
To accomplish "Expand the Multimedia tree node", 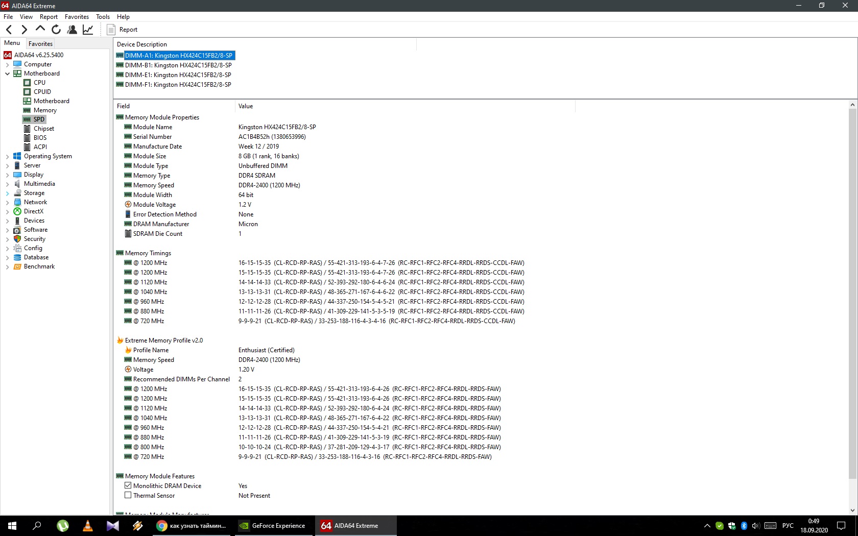I will [x=8, y=184].
